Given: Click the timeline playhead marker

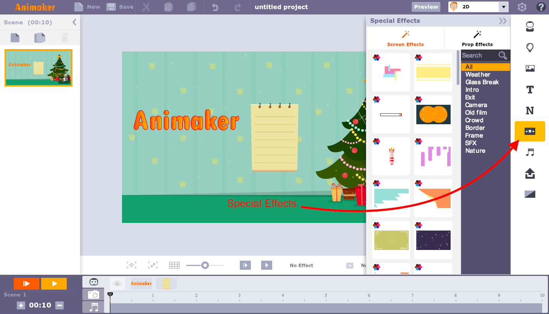Looking at the screenshot, I should pos(110,294).
